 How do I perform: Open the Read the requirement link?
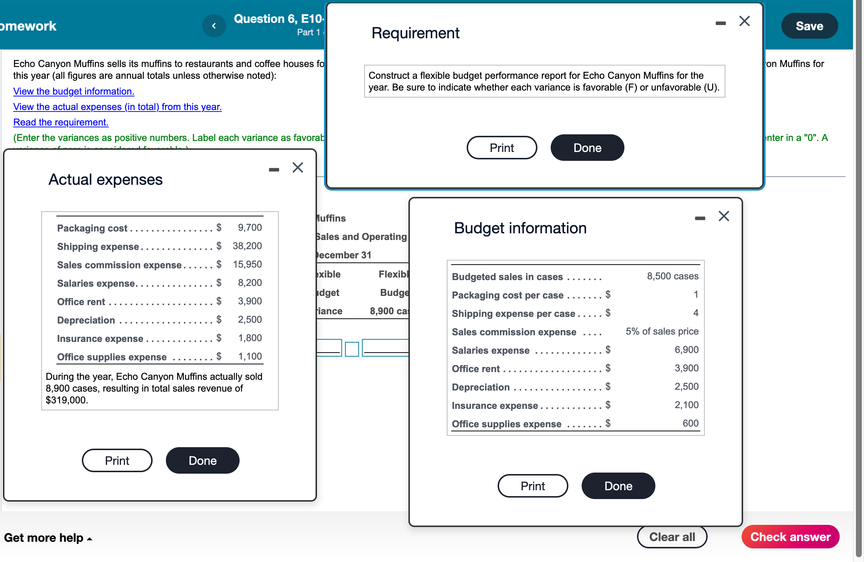pyautogui.click(x=61, y=122)
